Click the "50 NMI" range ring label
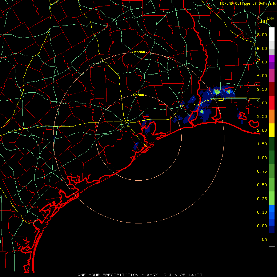 click(138, 95)
